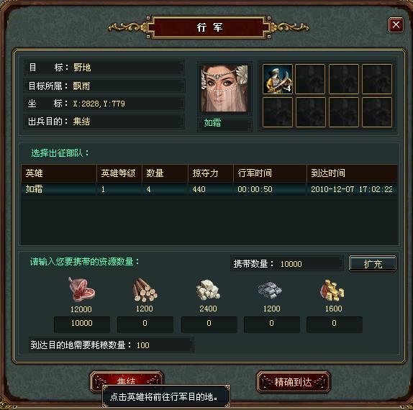The image size is (413, 410).
Task: Click hero 如霜 portrait
Action: pyautogui.click(x=224, y=88)
